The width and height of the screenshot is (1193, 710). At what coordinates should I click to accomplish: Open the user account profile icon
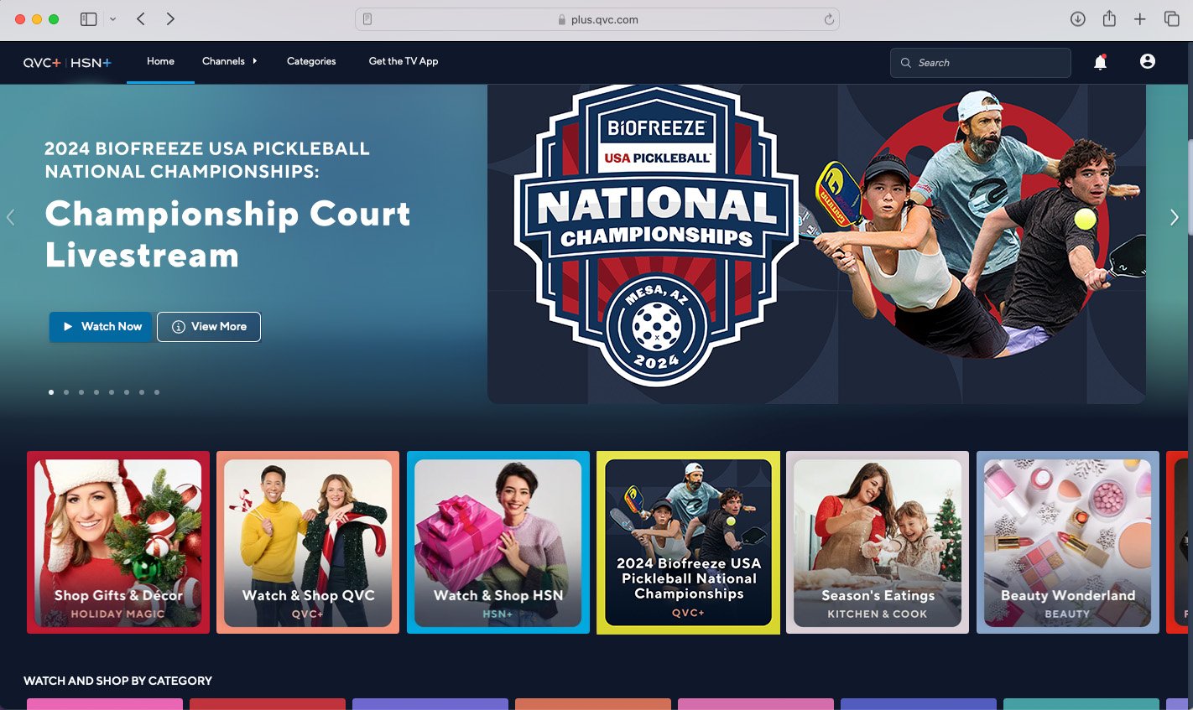(x=1148, y=61)
